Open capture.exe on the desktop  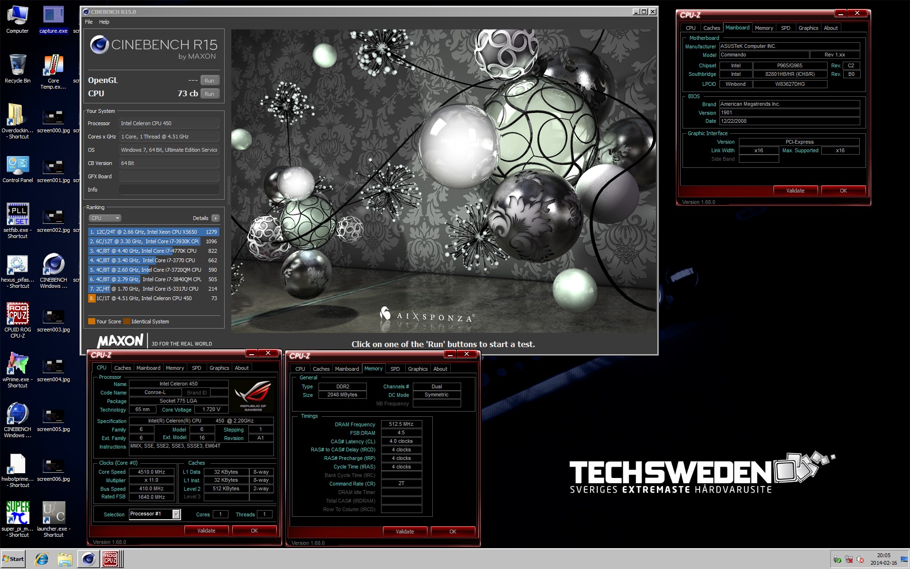(x=54, y=20)
